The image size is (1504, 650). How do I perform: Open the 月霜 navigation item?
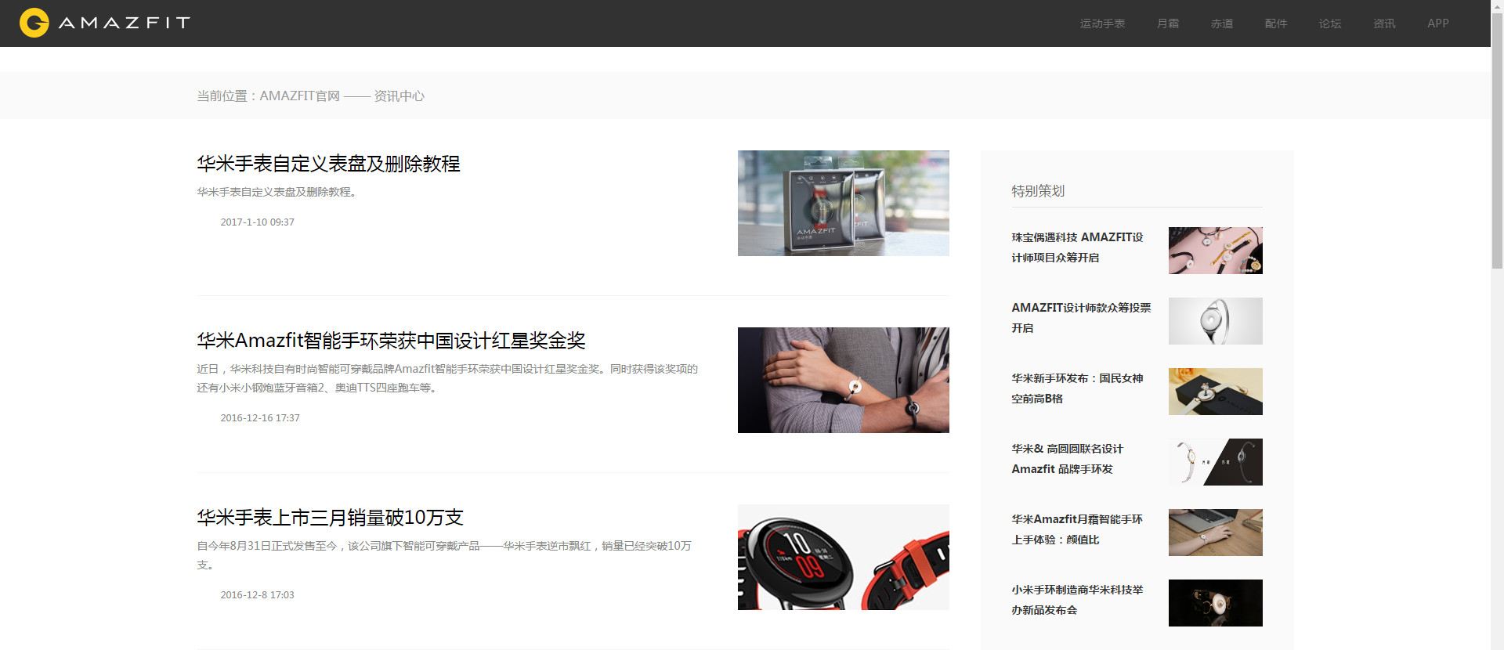1168,23
